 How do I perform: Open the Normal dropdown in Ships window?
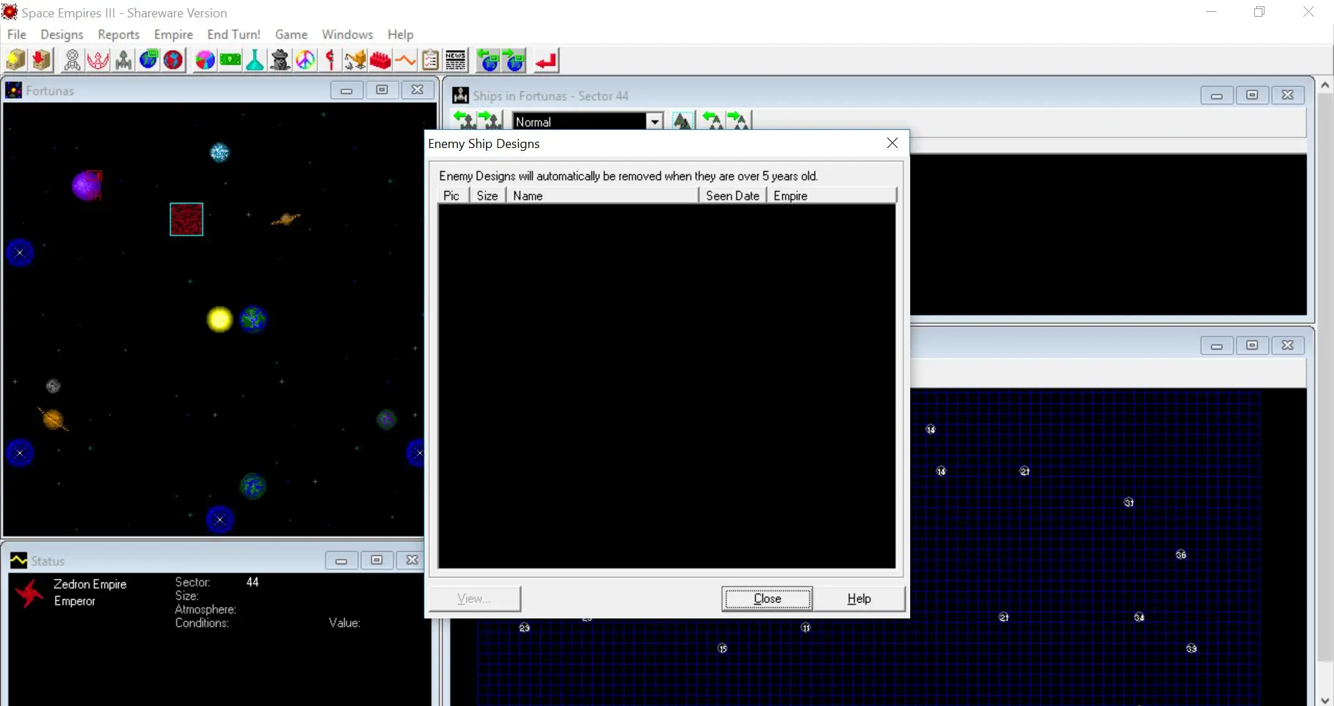pos(654,122)
